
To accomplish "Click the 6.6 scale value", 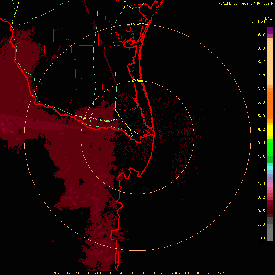I will pyautogui.click(x=261, y=89).
